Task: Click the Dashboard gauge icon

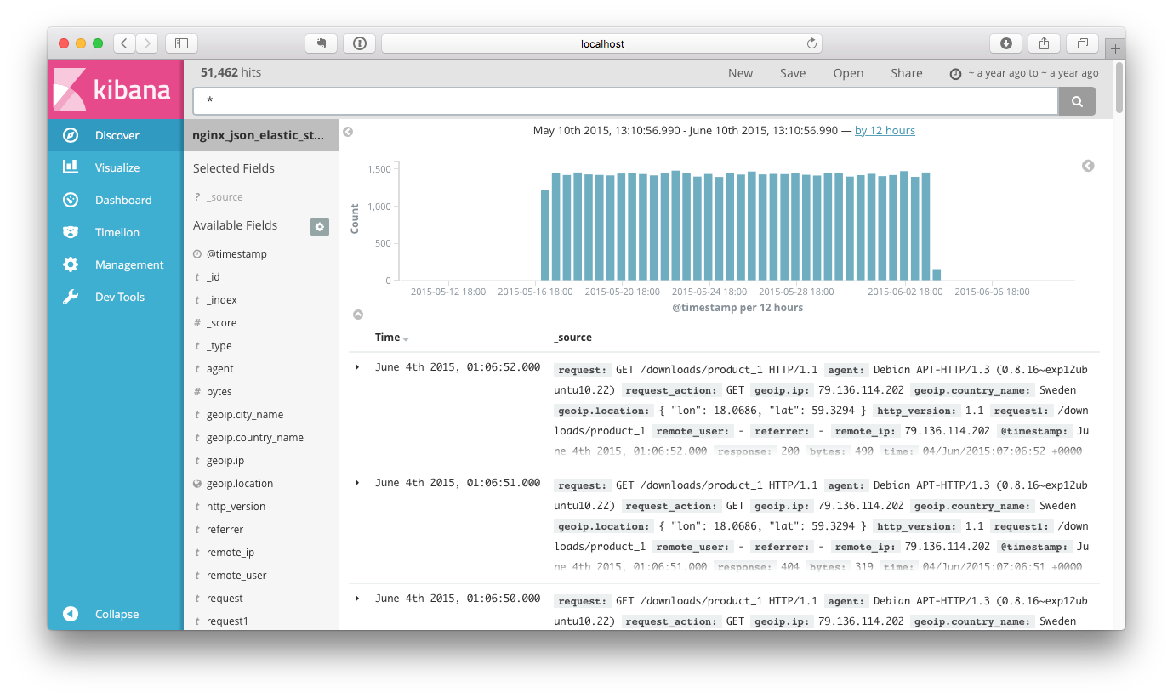Action: pos(71,200)
